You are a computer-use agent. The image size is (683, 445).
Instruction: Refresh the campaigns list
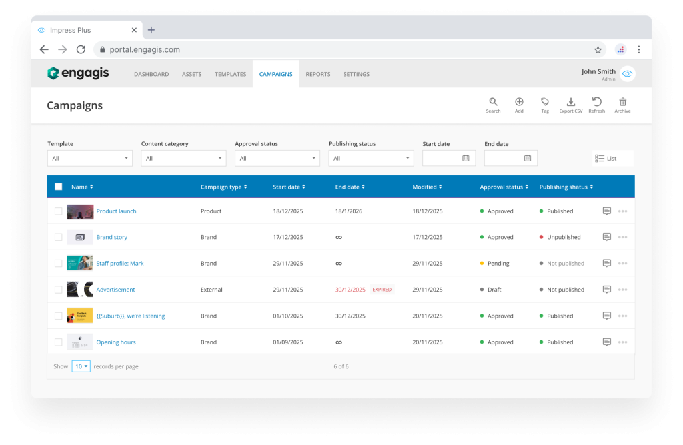(x=596, y=103)
